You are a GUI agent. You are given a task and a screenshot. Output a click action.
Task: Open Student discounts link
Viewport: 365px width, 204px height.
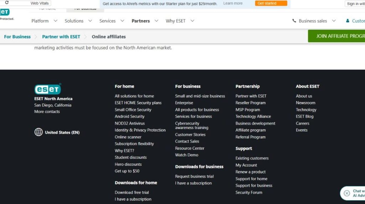point(130,157)
